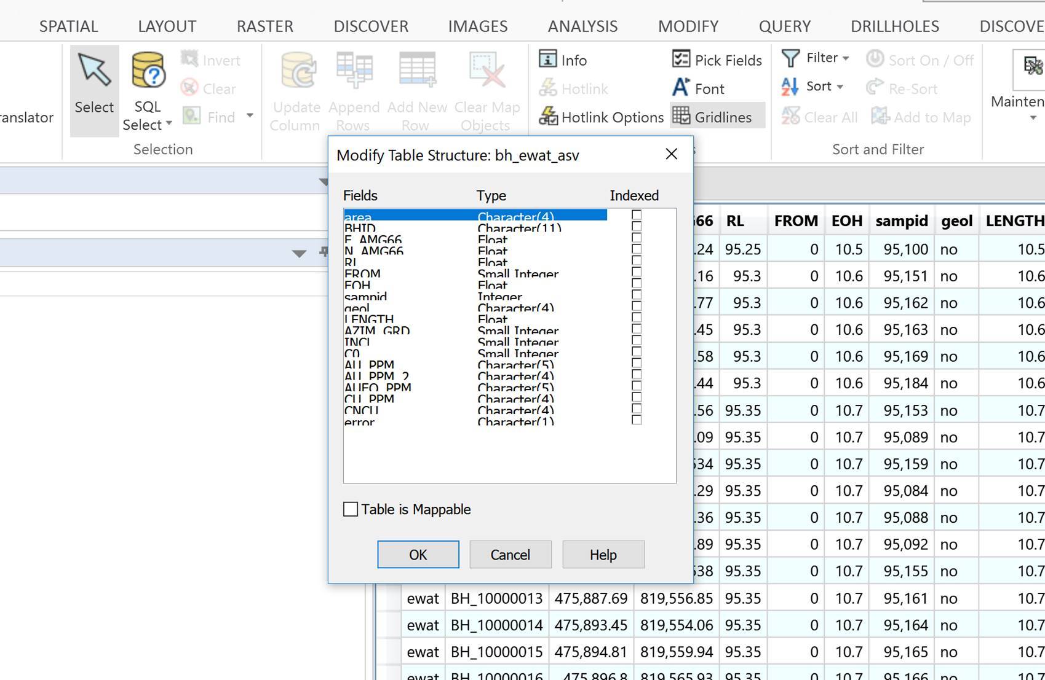Close the Modify Table Structure dialog
Screen dimensions: 1045x680
(672, 154)
